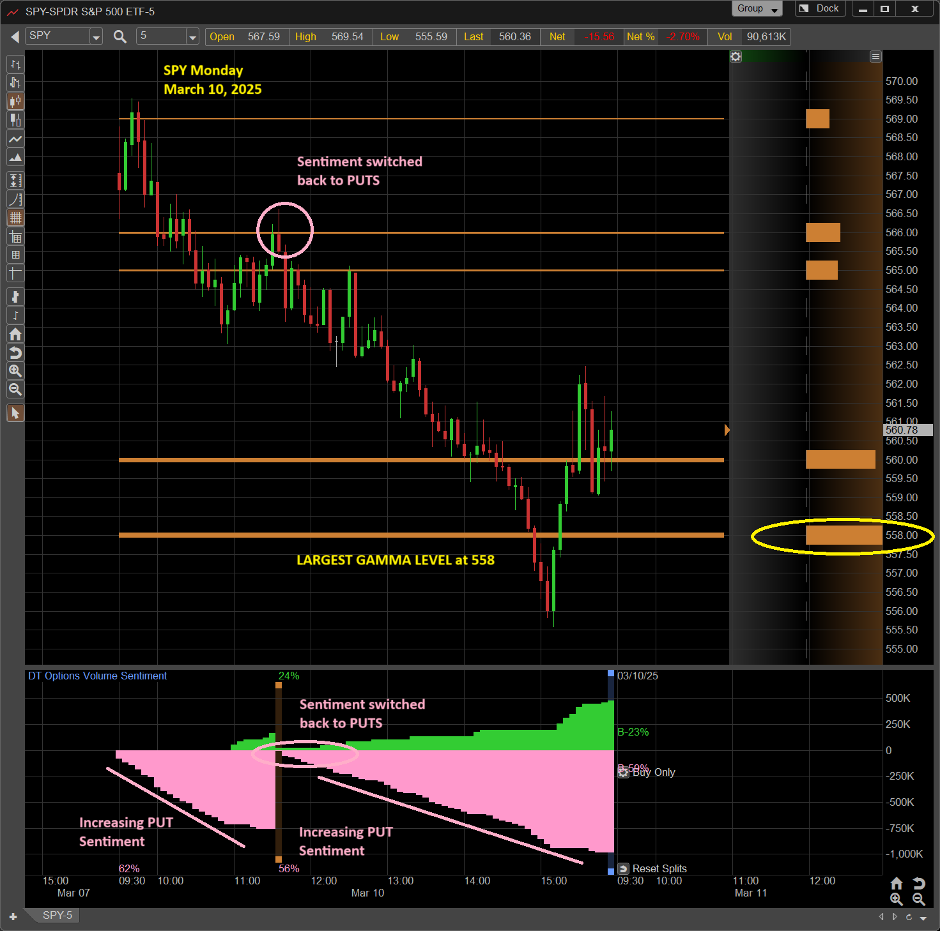Image resolution: width=940 pixels, height=931 pixels.
Task: Click the Net change value -15.56
Action: tap(599, 36)
